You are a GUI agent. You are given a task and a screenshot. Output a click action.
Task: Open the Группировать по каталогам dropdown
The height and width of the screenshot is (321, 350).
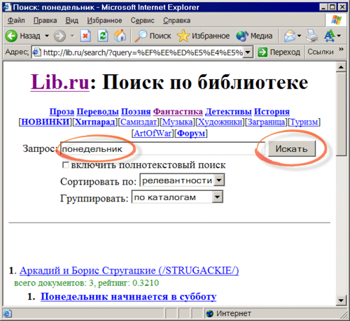coord(217,197)
